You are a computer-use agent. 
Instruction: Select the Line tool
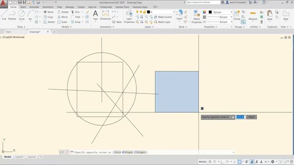click(4, 15)
